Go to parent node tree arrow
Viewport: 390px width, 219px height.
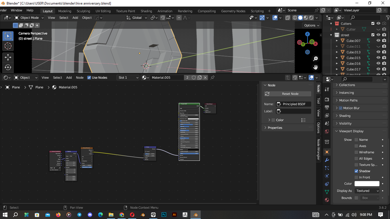click(x=288, y=78)
